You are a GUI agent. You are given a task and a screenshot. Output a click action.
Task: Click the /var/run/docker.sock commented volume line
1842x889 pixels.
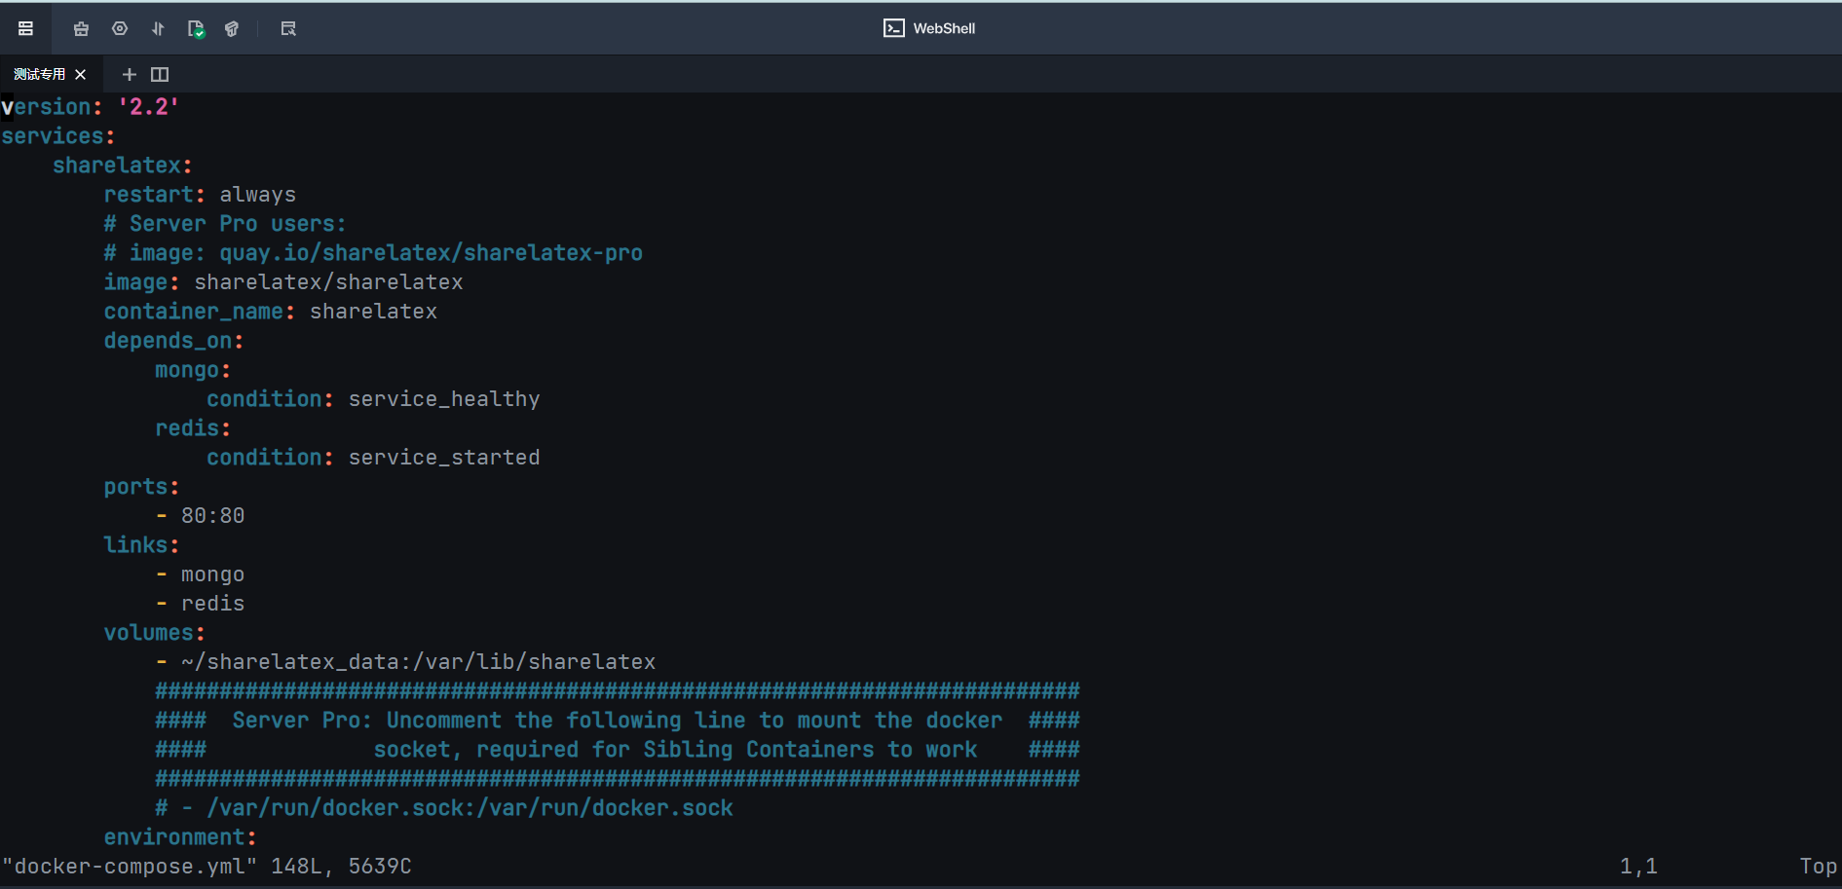tap(444, 808)
